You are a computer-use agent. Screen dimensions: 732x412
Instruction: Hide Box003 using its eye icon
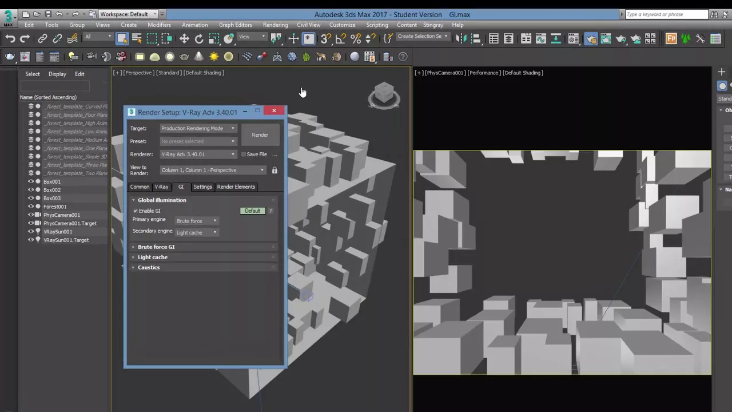coord(31,198)
